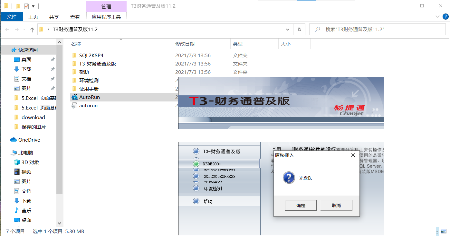Go back with the back arrow
Screen dimensions: 450x236
tap(7, 30)
